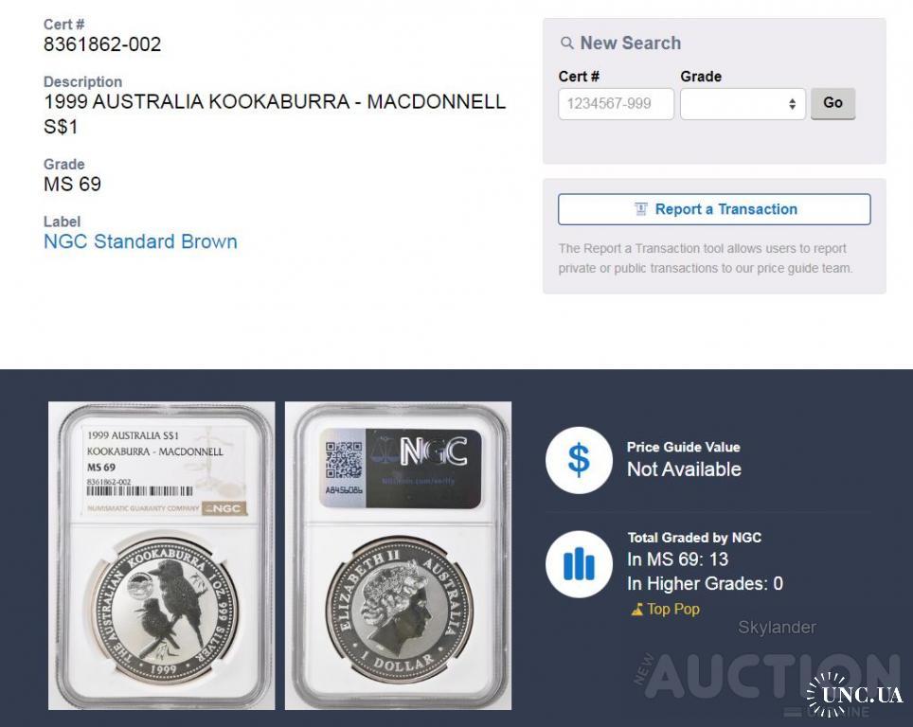
Task: Open the coin reverse Elizabeth II slab thumbnail
Action: point(399,556)
